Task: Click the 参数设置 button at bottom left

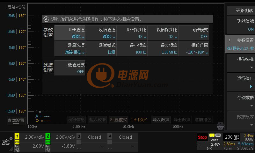Action: (x=16, y=120)
